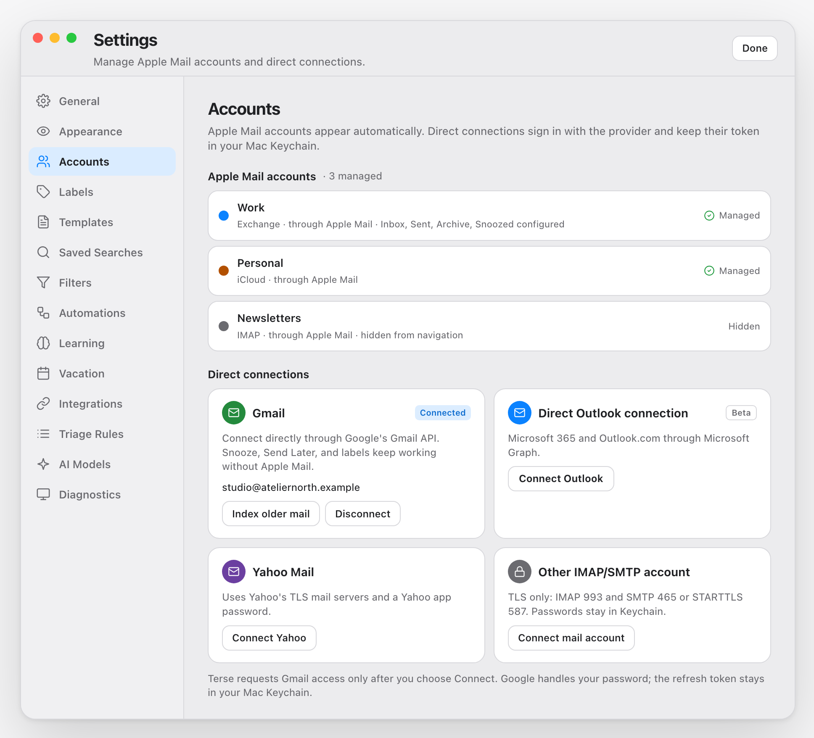Click the Managed checkmark on Work account

click(x=709, y=216)
